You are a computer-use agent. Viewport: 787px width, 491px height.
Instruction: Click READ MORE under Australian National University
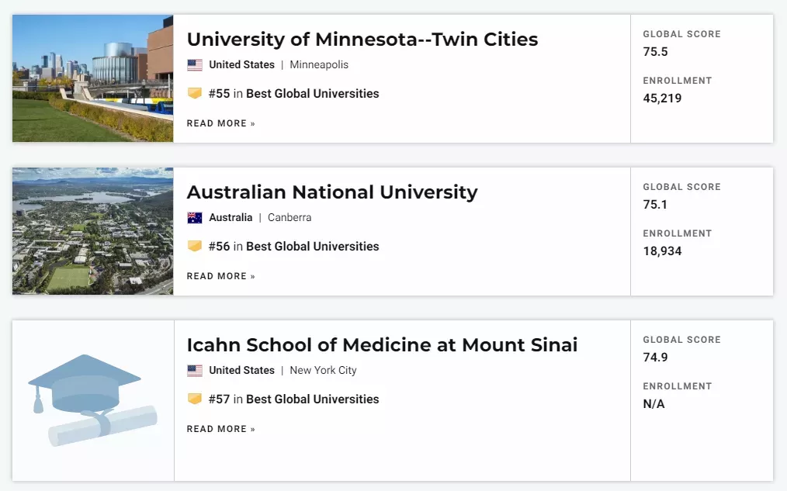pos(221,276)
